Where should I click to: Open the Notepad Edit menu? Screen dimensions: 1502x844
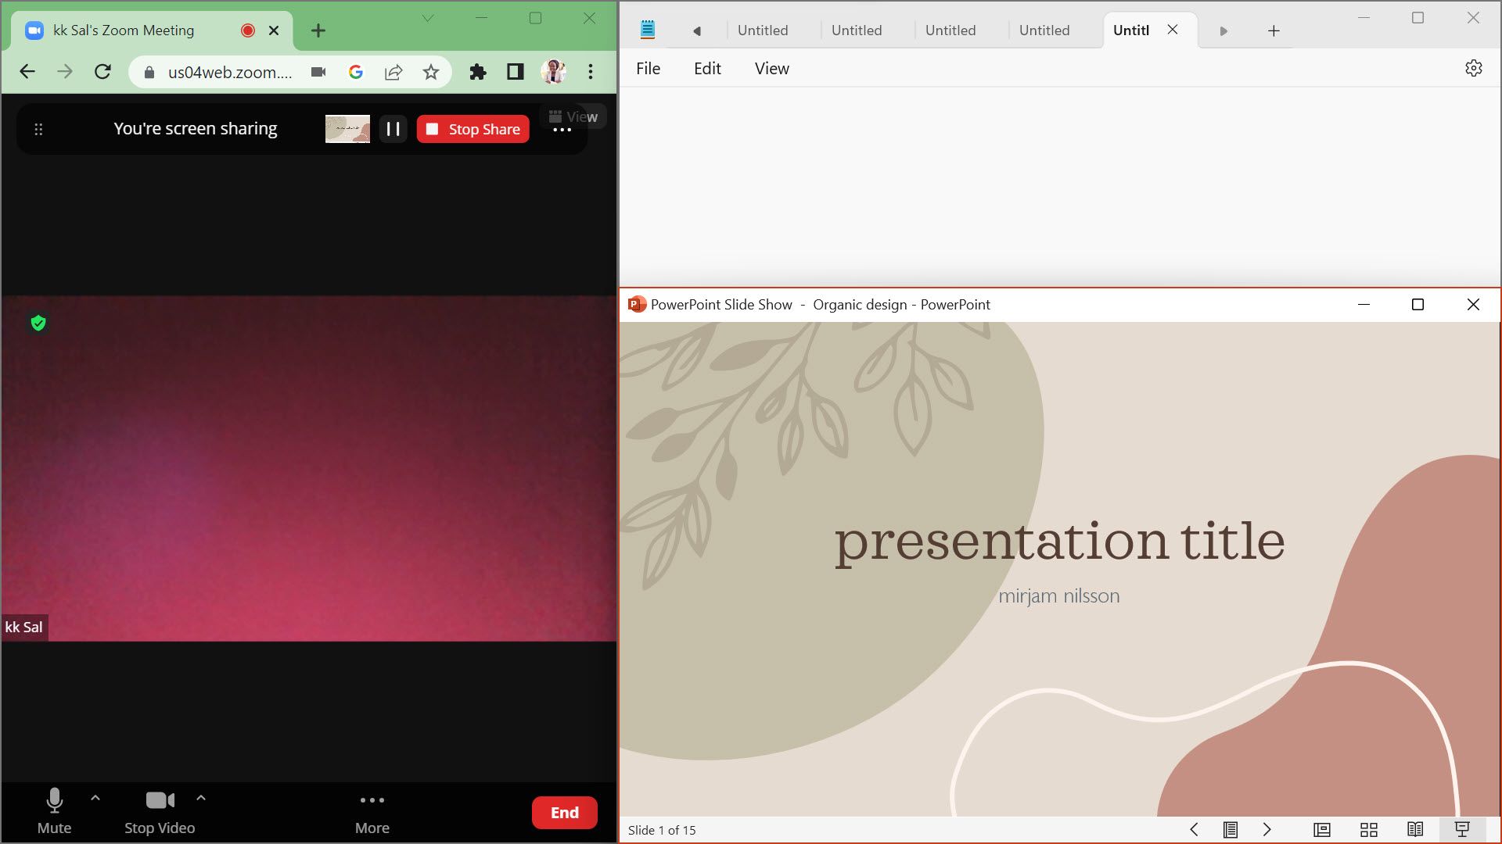pos(706,69)
